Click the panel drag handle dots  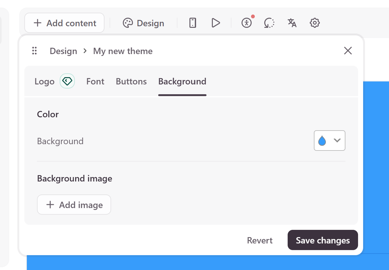pos(35,51)
